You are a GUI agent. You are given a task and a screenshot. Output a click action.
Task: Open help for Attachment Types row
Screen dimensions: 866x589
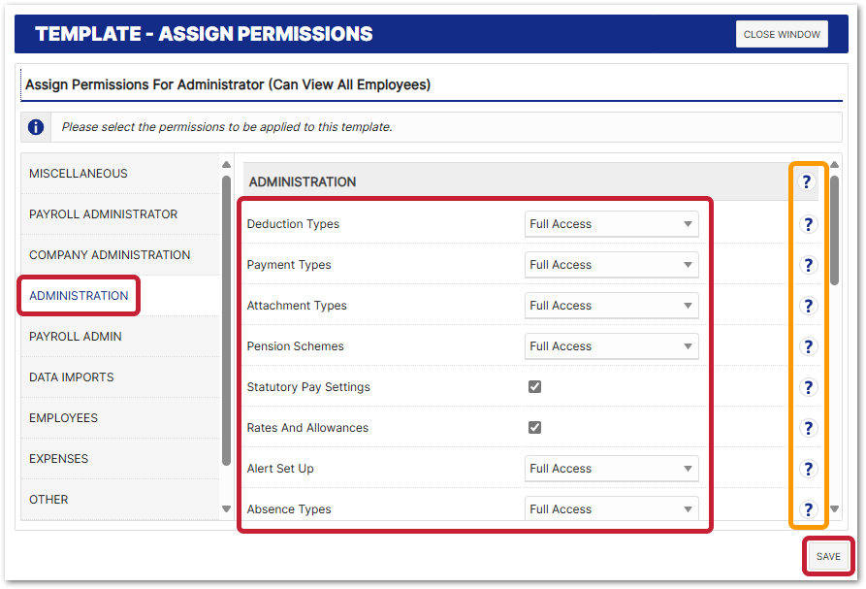coord(807,306)
